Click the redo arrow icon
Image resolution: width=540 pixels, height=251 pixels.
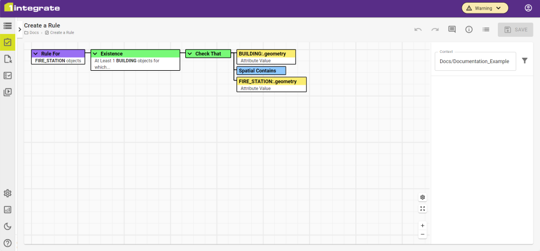click(x=435, y=30)
